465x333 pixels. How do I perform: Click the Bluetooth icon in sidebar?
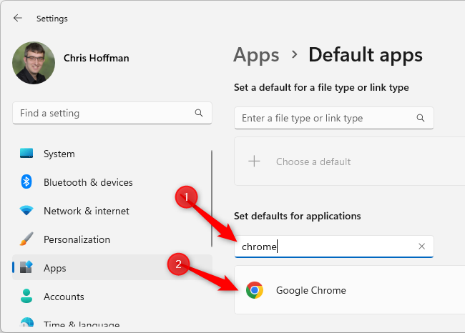[26, 182]
